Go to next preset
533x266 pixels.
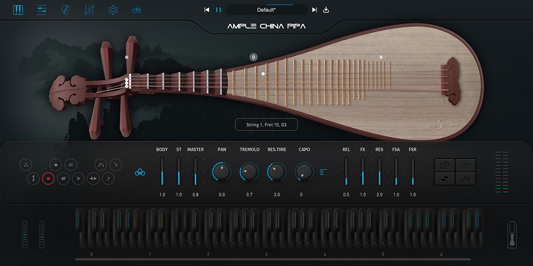point(314,10)
